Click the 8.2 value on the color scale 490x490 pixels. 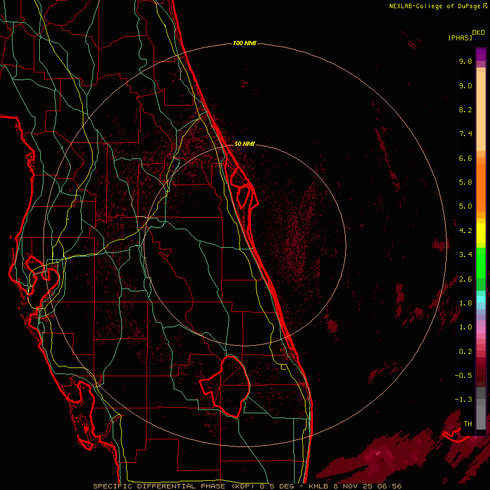465,109
